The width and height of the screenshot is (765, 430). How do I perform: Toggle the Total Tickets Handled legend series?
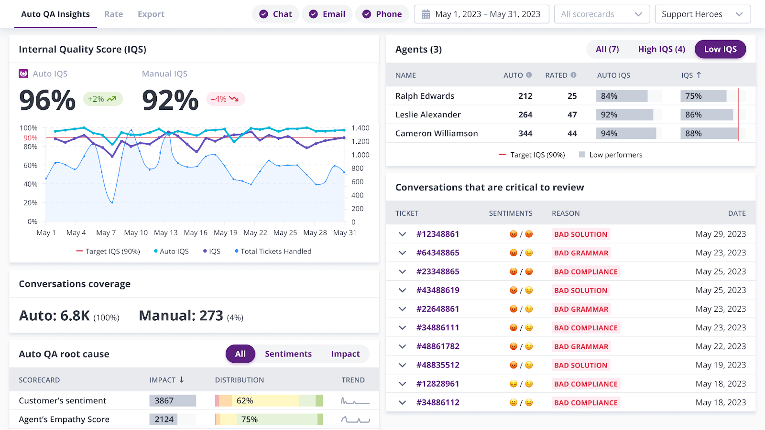[273, 252]
